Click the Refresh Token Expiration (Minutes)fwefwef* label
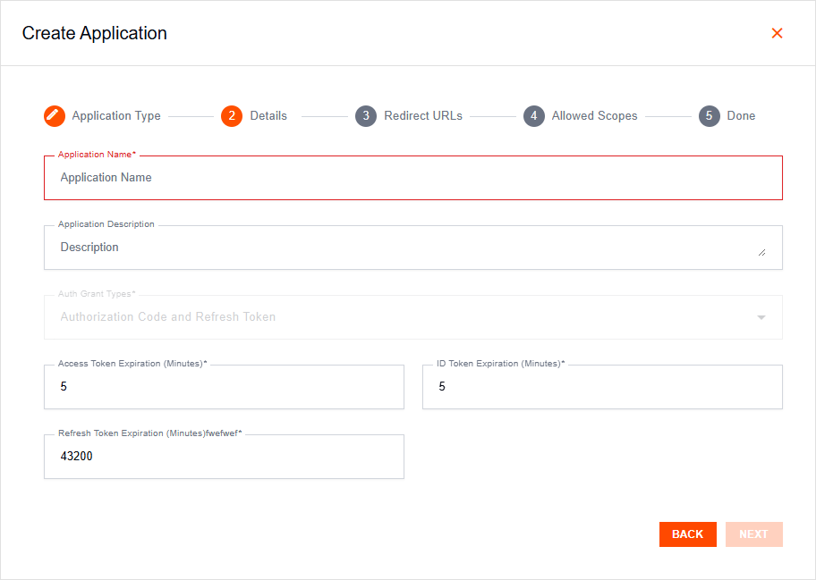 150,433
